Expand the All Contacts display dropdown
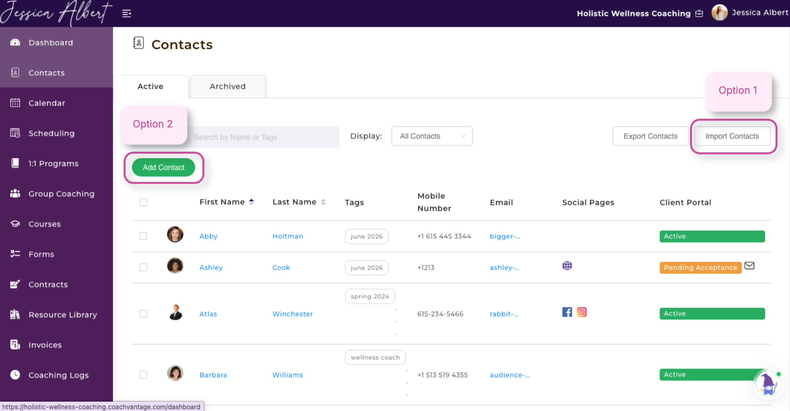Viewport: 790px width, 411px height. tap(432, 136)
